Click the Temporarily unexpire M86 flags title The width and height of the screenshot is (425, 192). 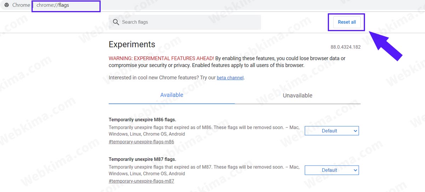coord(142,120)
